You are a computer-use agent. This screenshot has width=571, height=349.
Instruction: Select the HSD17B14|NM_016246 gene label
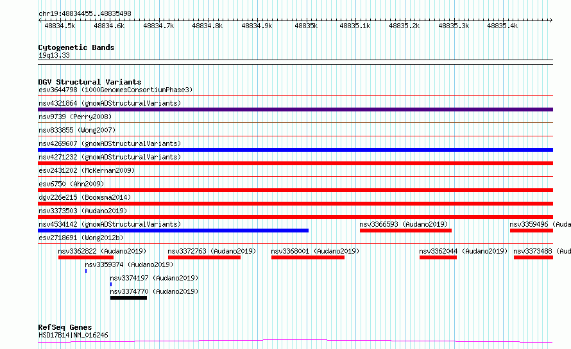73,335
